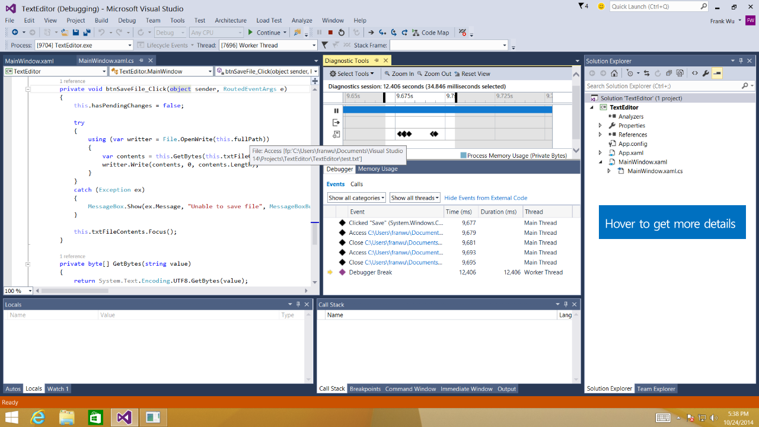The width and height of the screenshot is (759, 427).
Task: Expand the App.xaml node
Action: [x=600, y=153]
